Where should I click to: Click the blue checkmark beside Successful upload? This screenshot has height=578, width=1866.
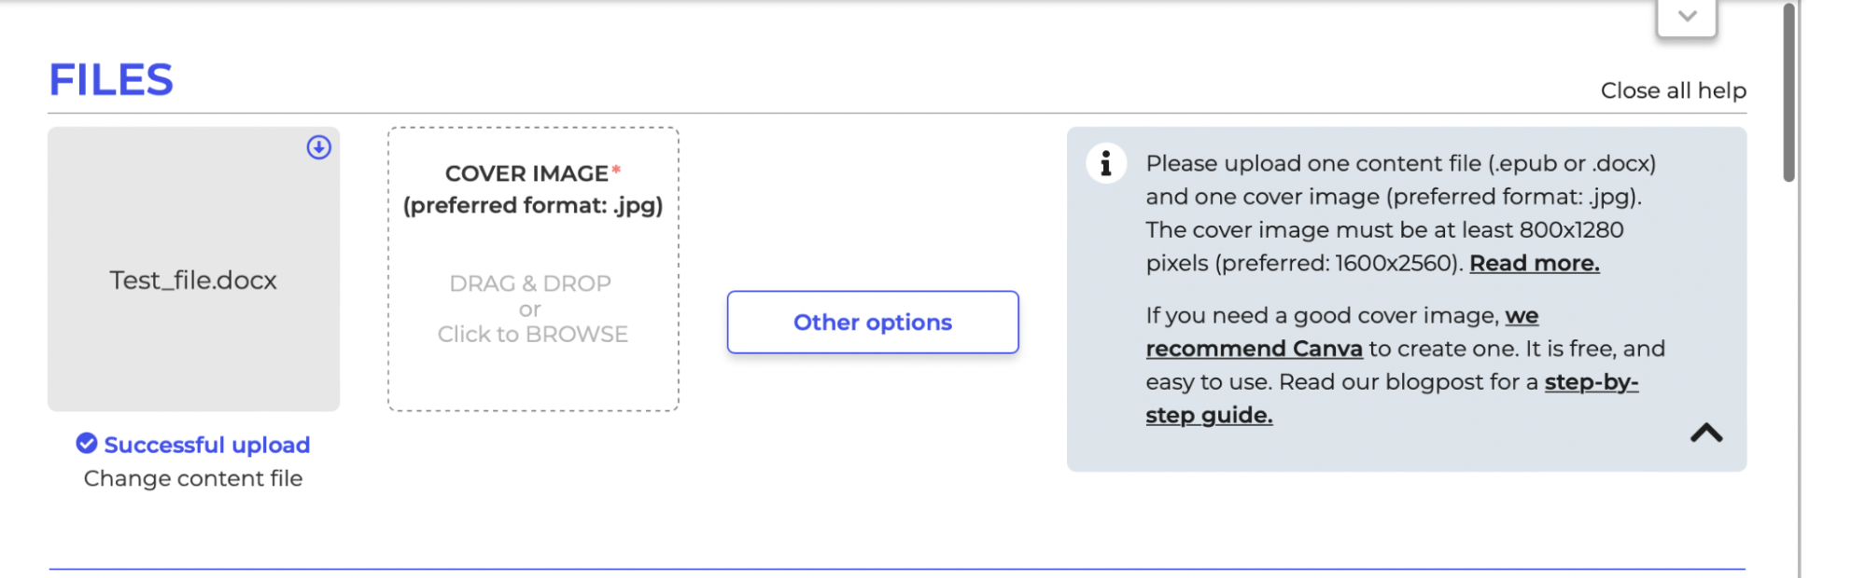pos(87,445)
